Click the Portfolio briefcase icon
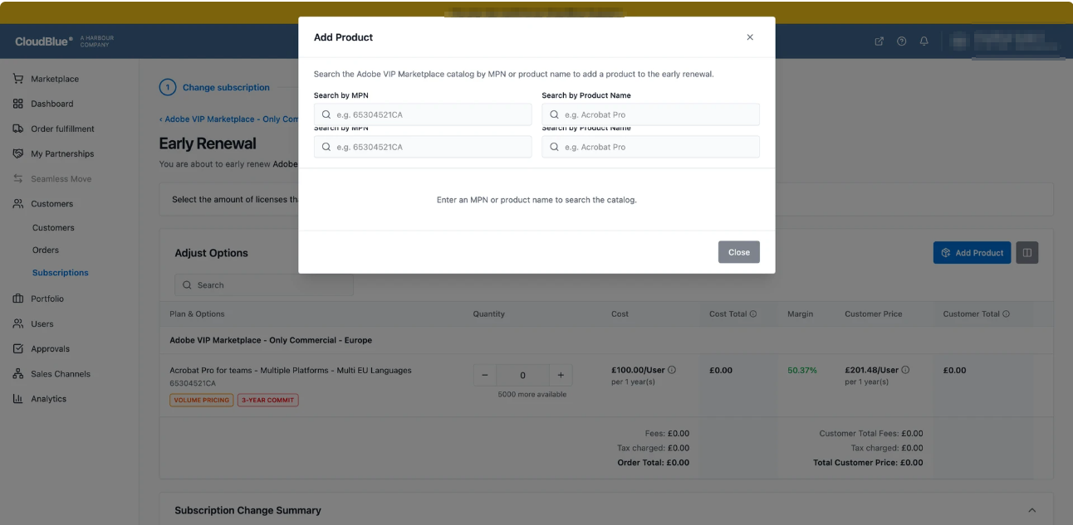Image resolution: width=1073 pixels, height=525 pixels. click(x=18, y=299)
